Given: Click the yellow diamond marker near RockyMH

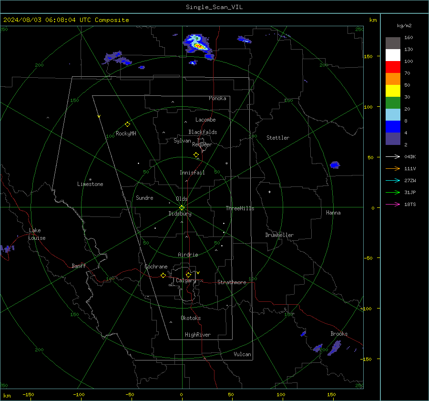Looking at the screenshot, I should (x=127, y=124).
